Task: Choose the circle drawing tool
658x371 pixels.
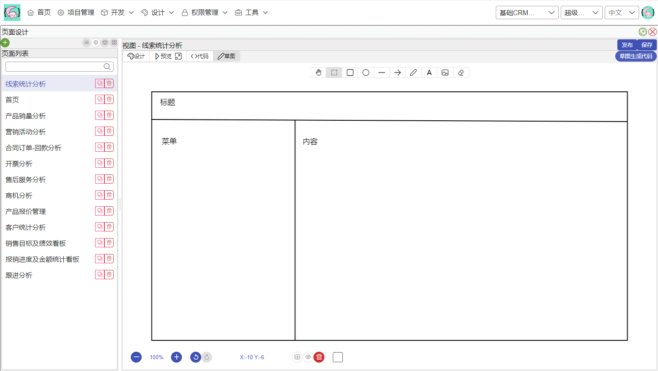Action: click(366, 73)
